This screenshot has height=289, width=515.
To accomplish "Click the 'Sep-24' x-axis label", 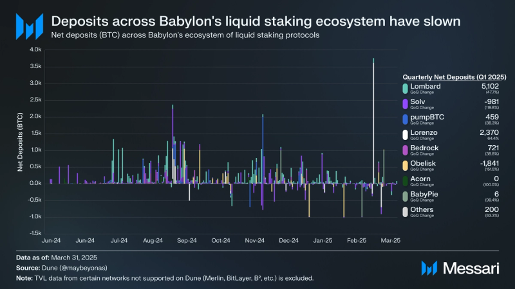I will click(x=187, y=240).
